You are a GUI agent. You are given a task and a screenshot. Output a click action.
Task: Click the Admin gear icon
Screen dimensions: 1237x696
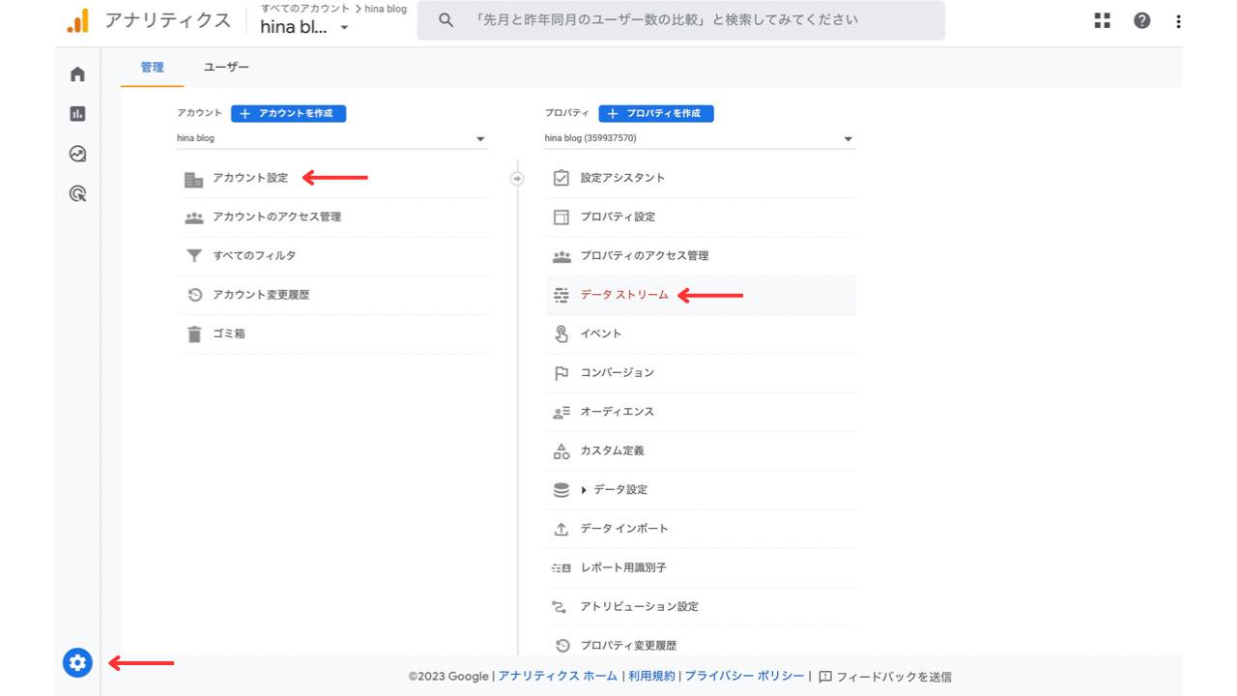pyautogui.click(x=77, y=662)
